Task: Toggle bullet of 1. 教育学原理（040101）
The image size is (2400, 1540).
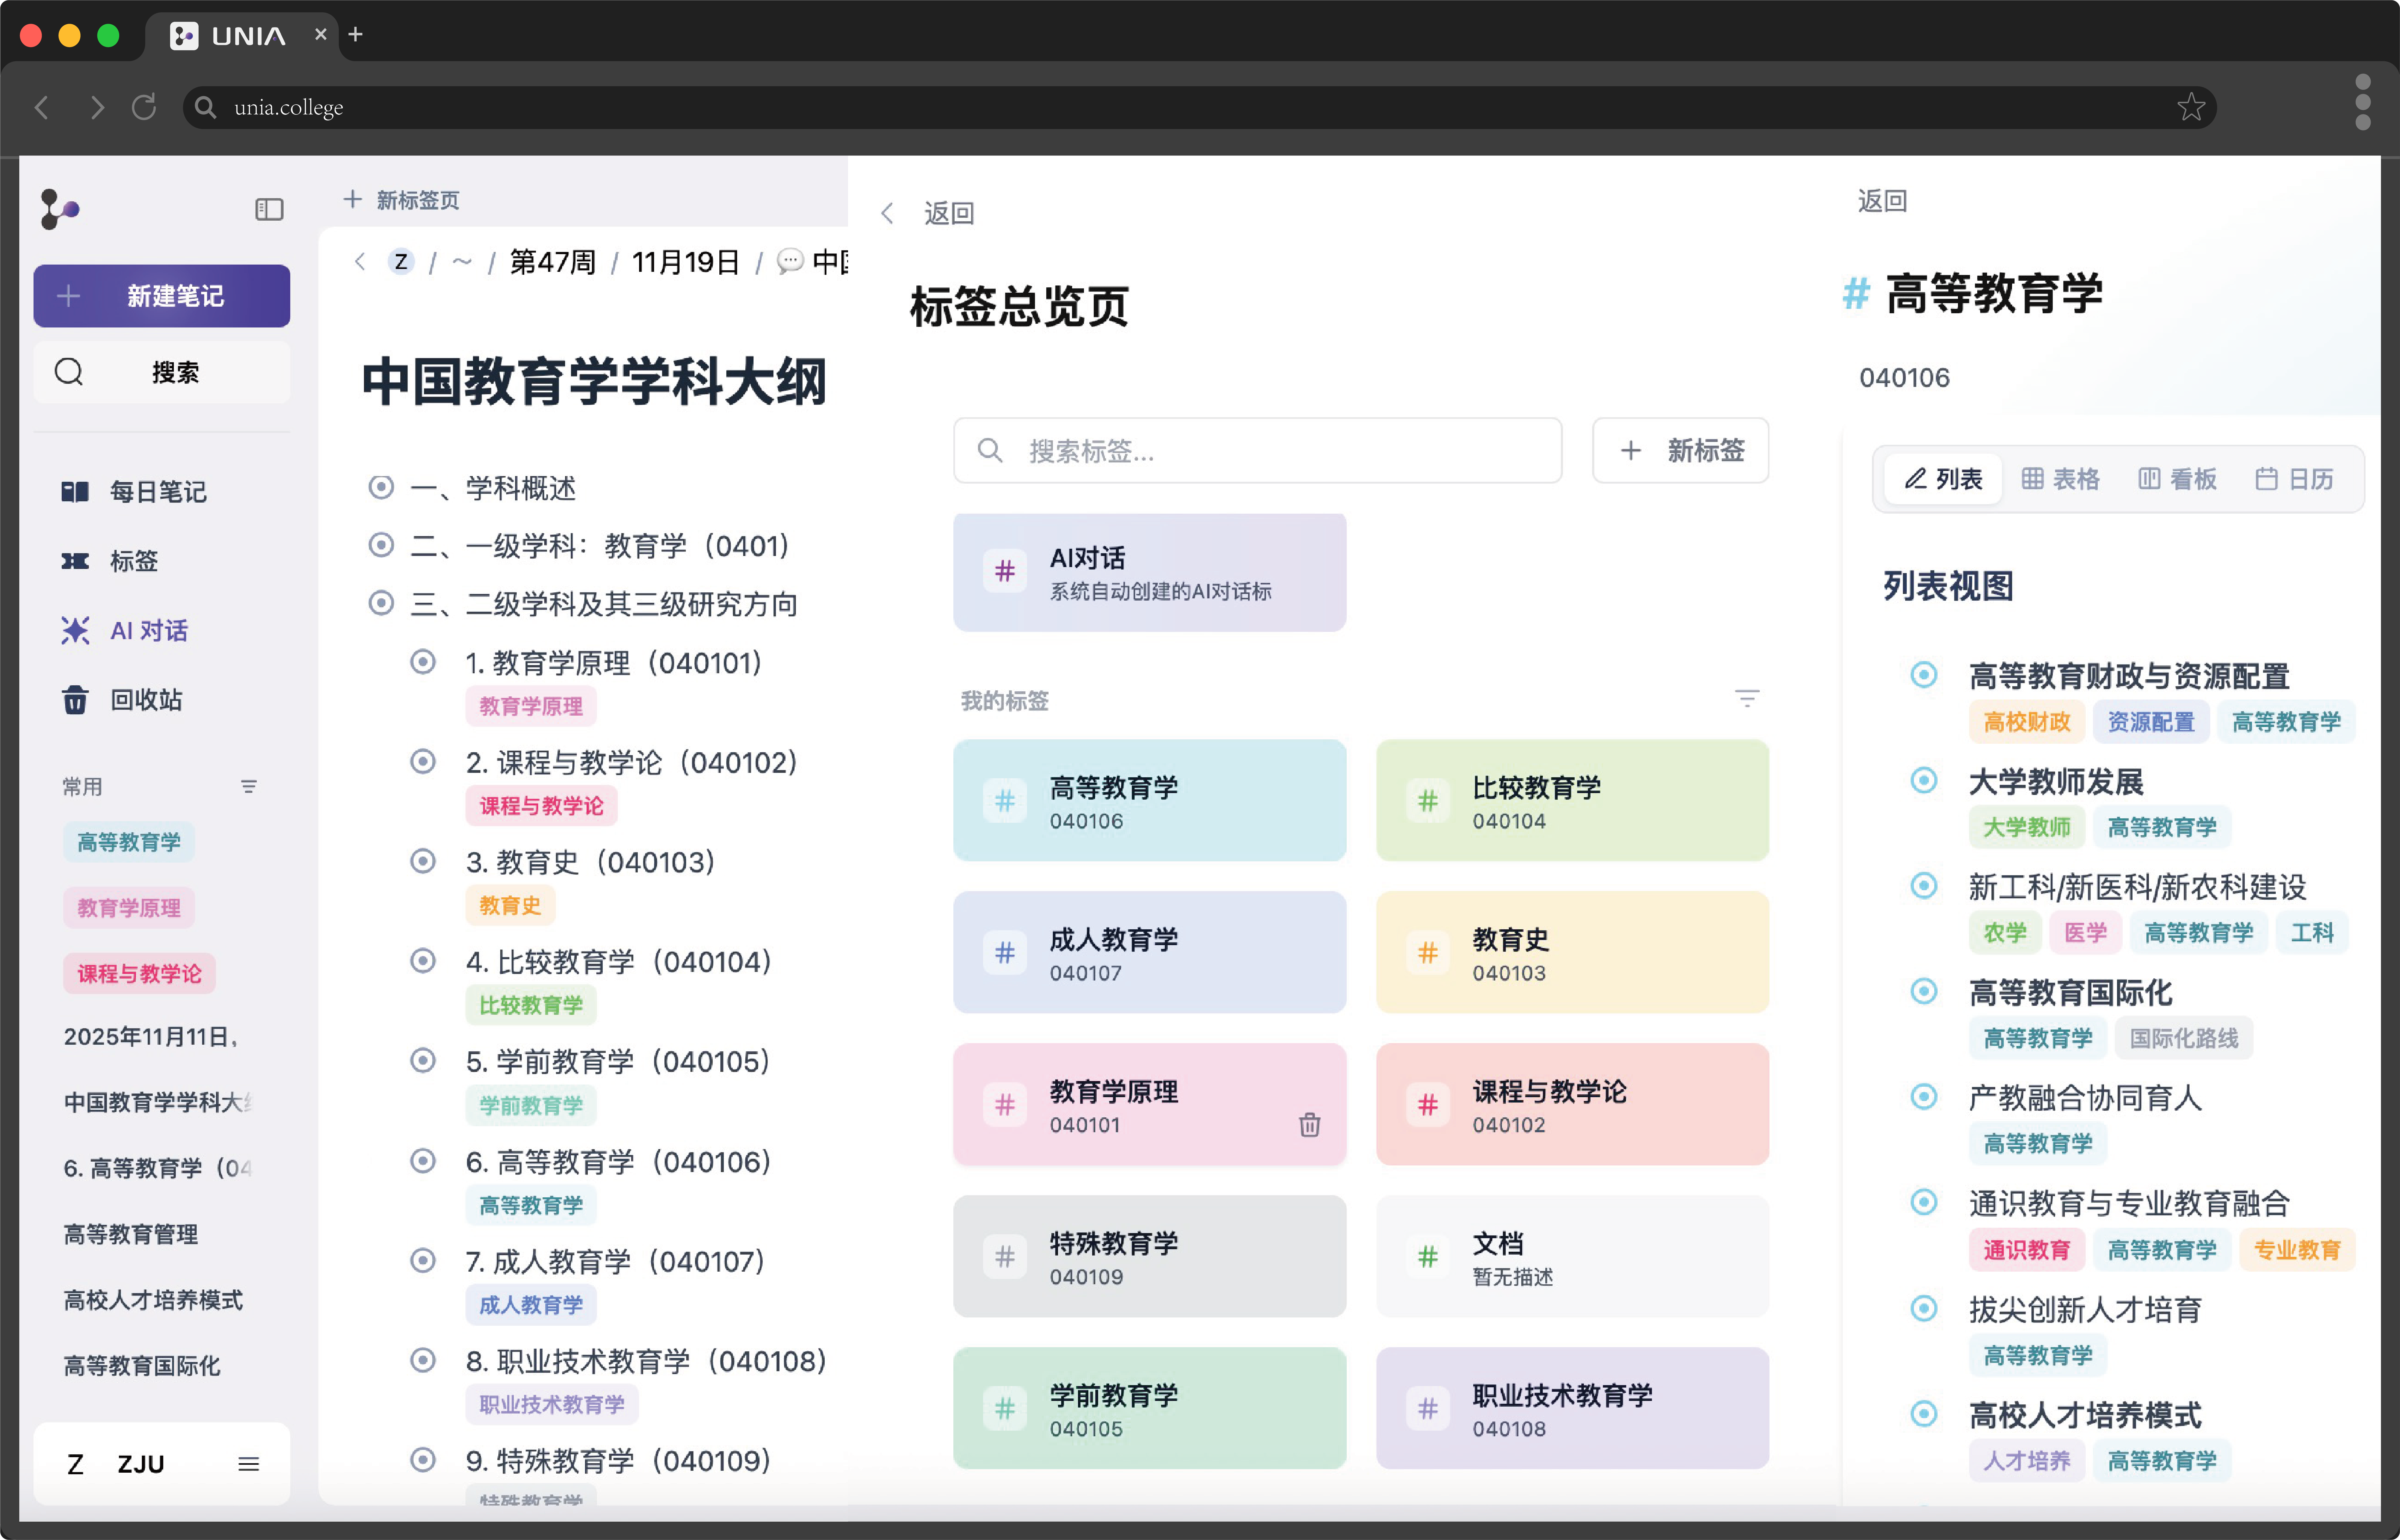Action: pyautogui.click(x=423, y=662)
